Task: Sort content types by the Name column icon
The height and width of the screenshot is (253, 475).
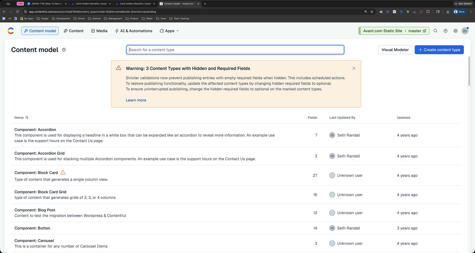Action: click(x=27, y=118)
